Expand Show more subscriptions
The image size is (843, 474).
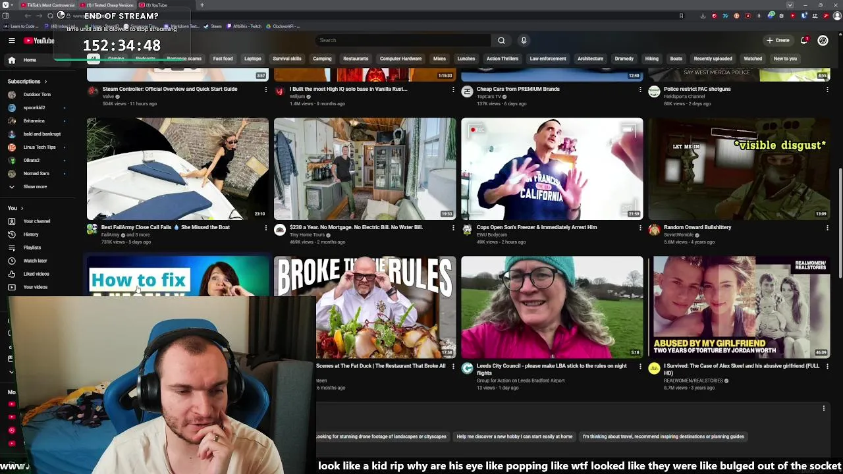[35, 186]
